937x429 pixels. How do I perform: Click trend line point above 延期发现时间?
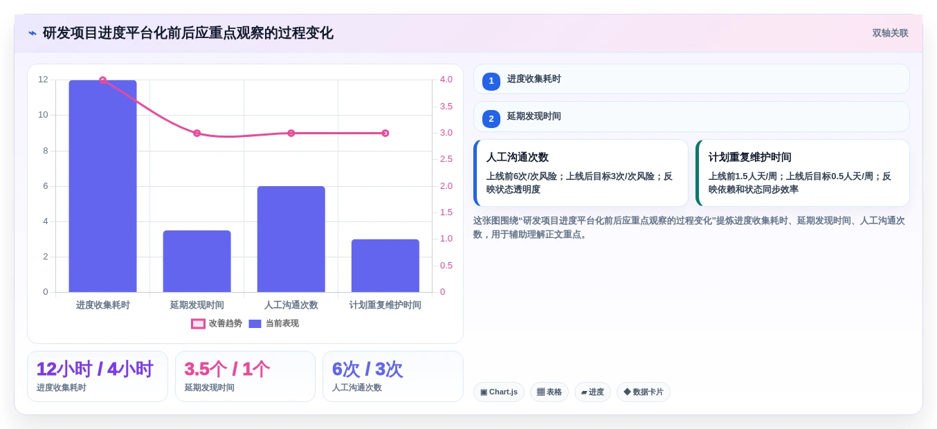[x=197, y=133]
